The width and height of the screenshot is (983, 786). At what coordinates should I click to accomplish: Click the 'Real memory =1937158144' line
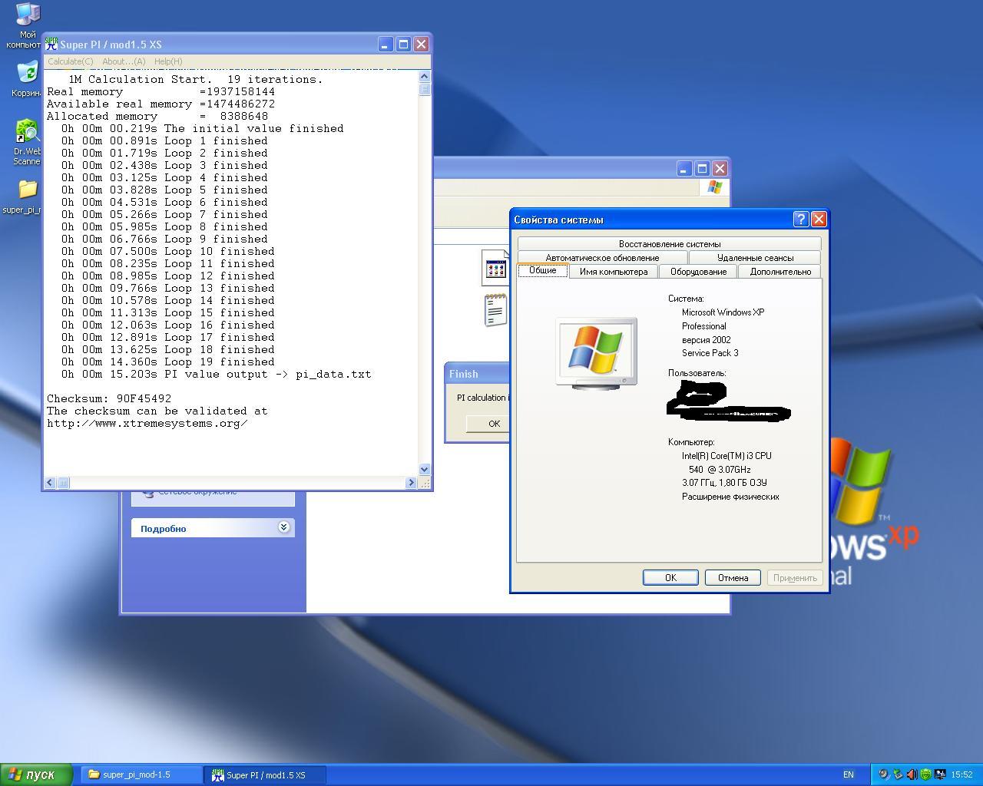pos(161,91)
